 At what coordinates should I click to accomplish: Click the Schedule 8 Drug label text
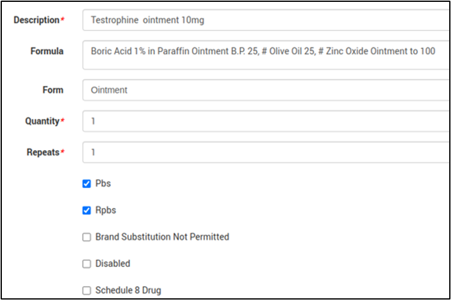[x=128, y=290]
